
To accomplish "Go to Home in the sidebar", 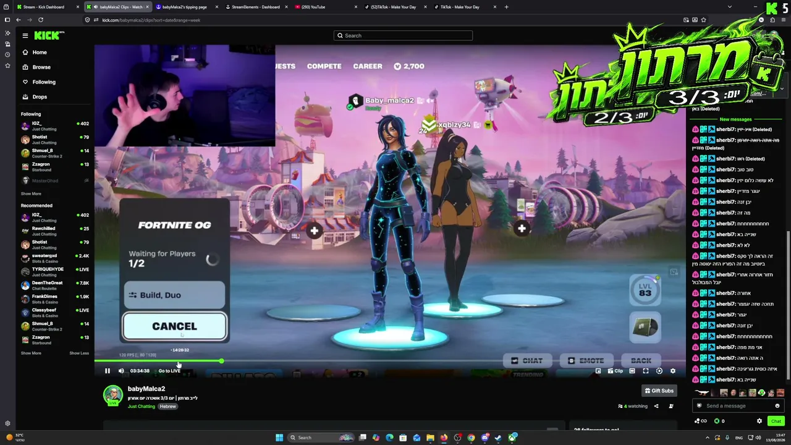I will coord(40,53).
